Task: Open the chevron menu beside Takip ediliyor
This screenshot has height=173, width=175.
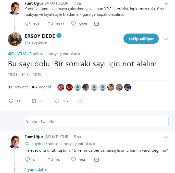Action: (x=166, y=39)
